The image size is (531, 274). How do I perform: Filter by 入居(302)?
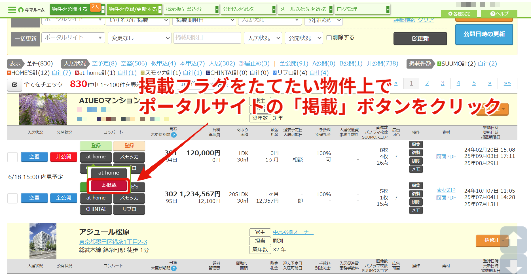pos(222,63)
